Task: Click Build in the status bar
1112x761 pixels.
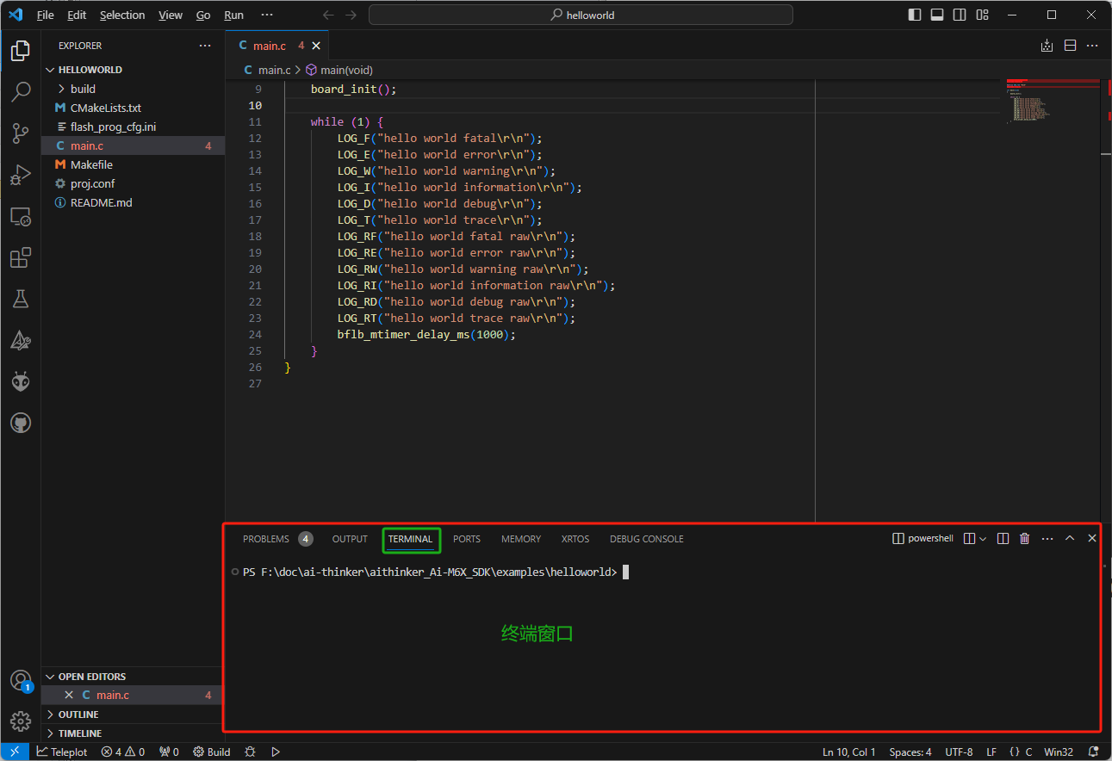Action: click(x=212, y=752)
